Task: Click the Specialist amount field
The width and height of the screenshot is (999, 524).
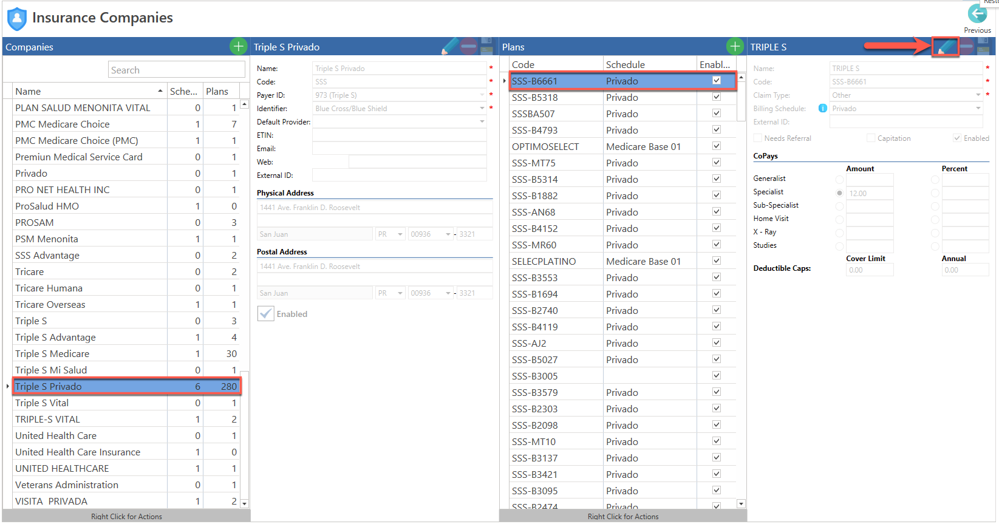Action: tap(870, 193)
